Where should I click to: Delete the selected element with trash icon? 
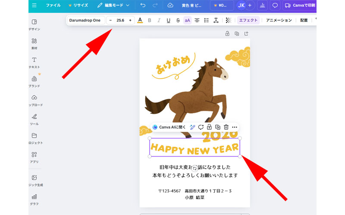[226, 127]
